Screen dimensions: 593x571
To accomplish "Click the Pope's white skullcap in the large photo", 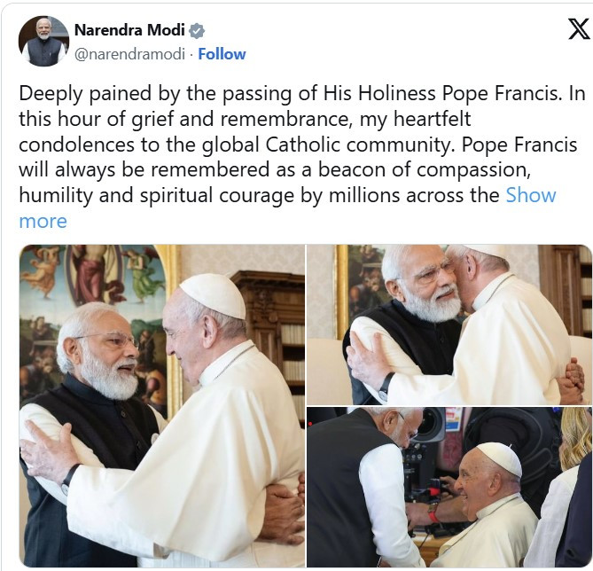I will (x=213, y=293).
